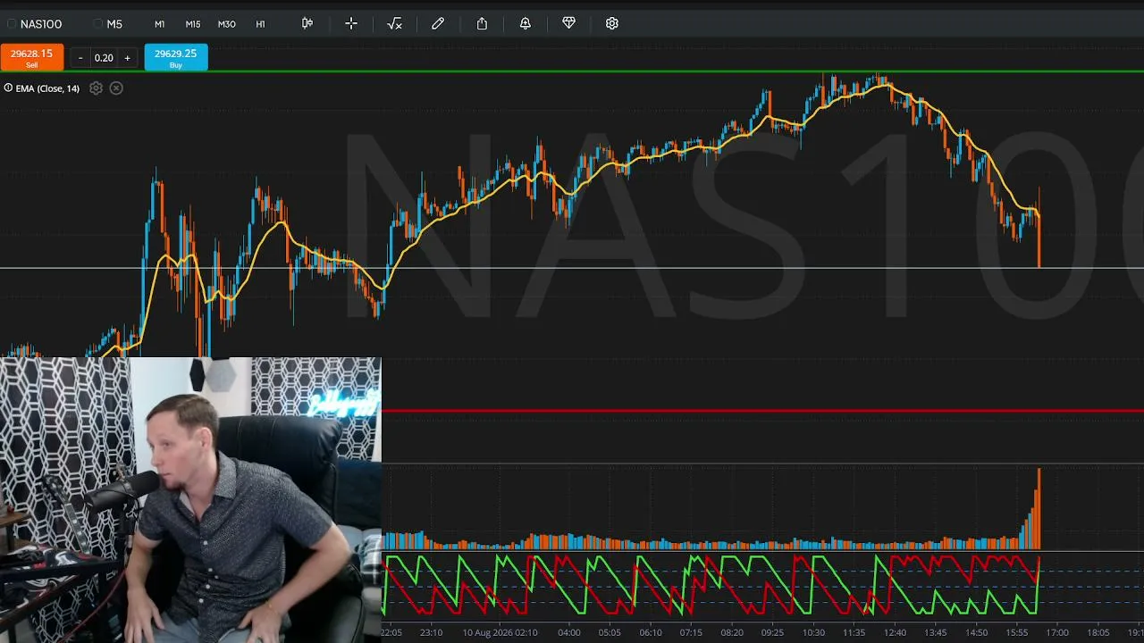Select the crosshair cursor tool

[x=351, y=23]
